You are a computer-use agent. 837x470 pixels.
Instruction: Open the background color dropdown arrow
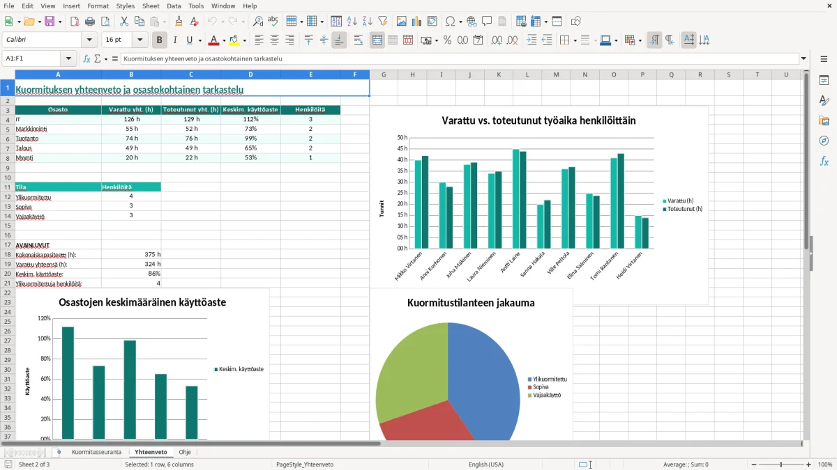coord(244,40)
